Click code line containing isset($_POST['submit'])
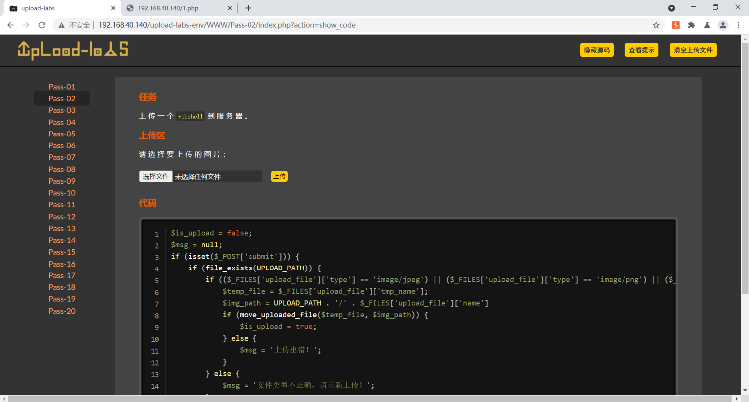This screenshot has height=402, width=749. 235,257
